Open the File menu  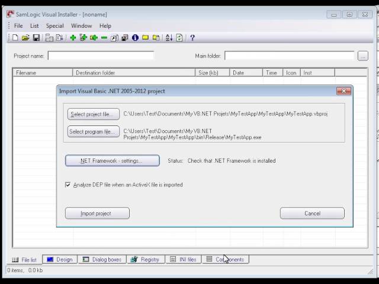tap(18, 26)
